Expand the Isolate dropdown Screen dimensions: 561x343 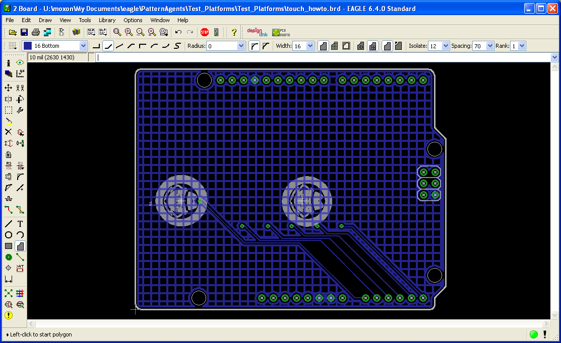446,46
